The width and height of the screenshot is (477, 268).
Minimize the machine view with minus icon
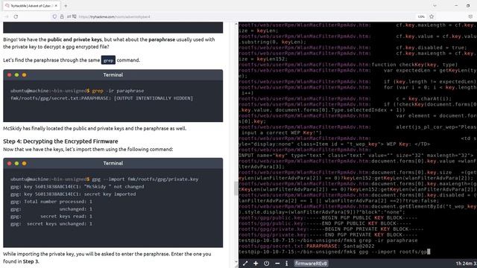coord(277,264)
